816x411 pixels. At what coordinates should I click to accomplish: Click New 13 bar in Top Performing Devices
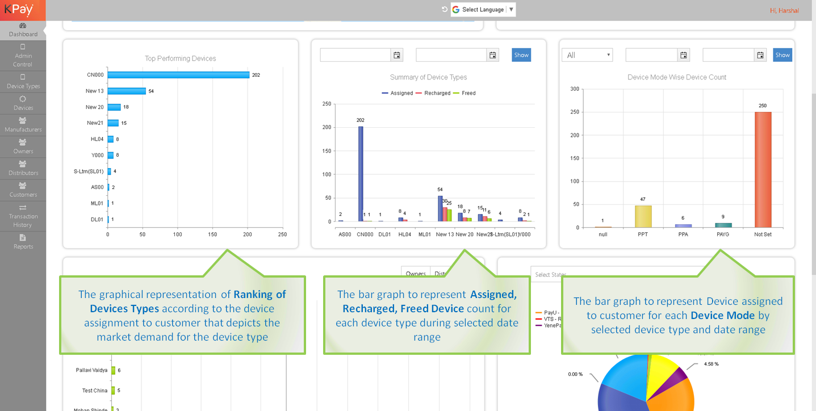(127, 91)
